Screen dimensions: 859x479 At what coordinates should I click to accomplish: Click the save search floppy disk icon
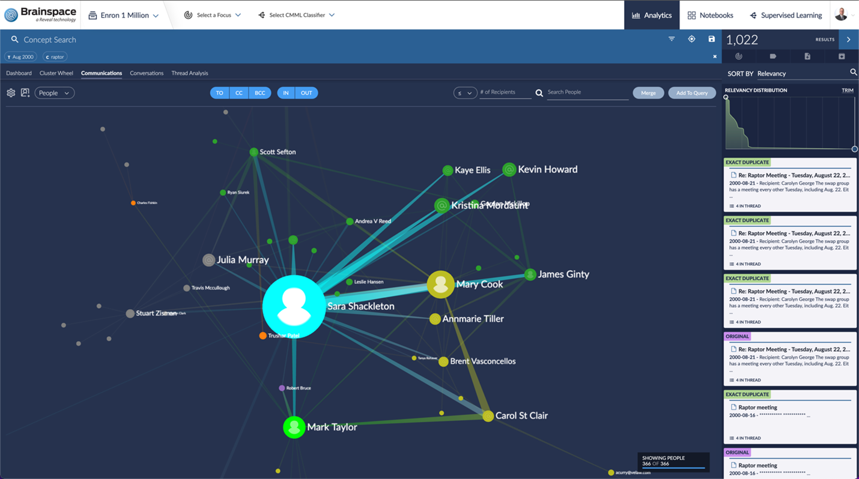click(711, 39)
